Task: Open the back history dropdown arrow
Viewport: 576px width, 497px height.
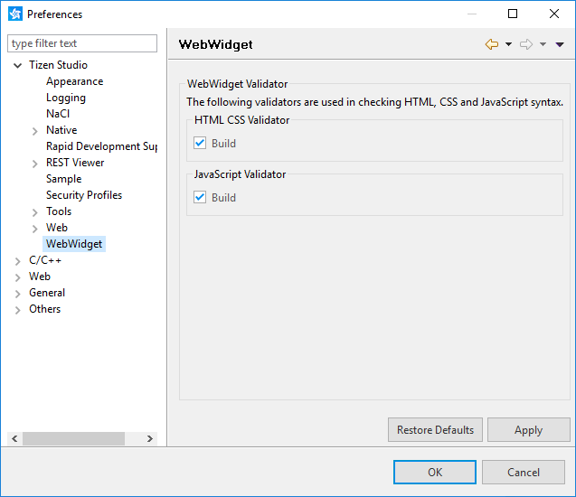Action: (x=508, y=44)
